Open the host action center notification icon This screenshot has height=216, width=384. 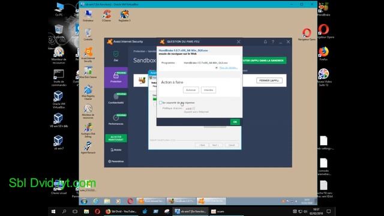click(x=329, y=211)
